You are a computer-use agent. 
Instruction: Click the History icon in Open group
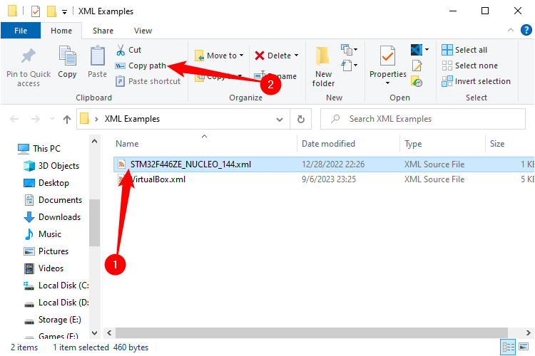click(x=417, y=81)
